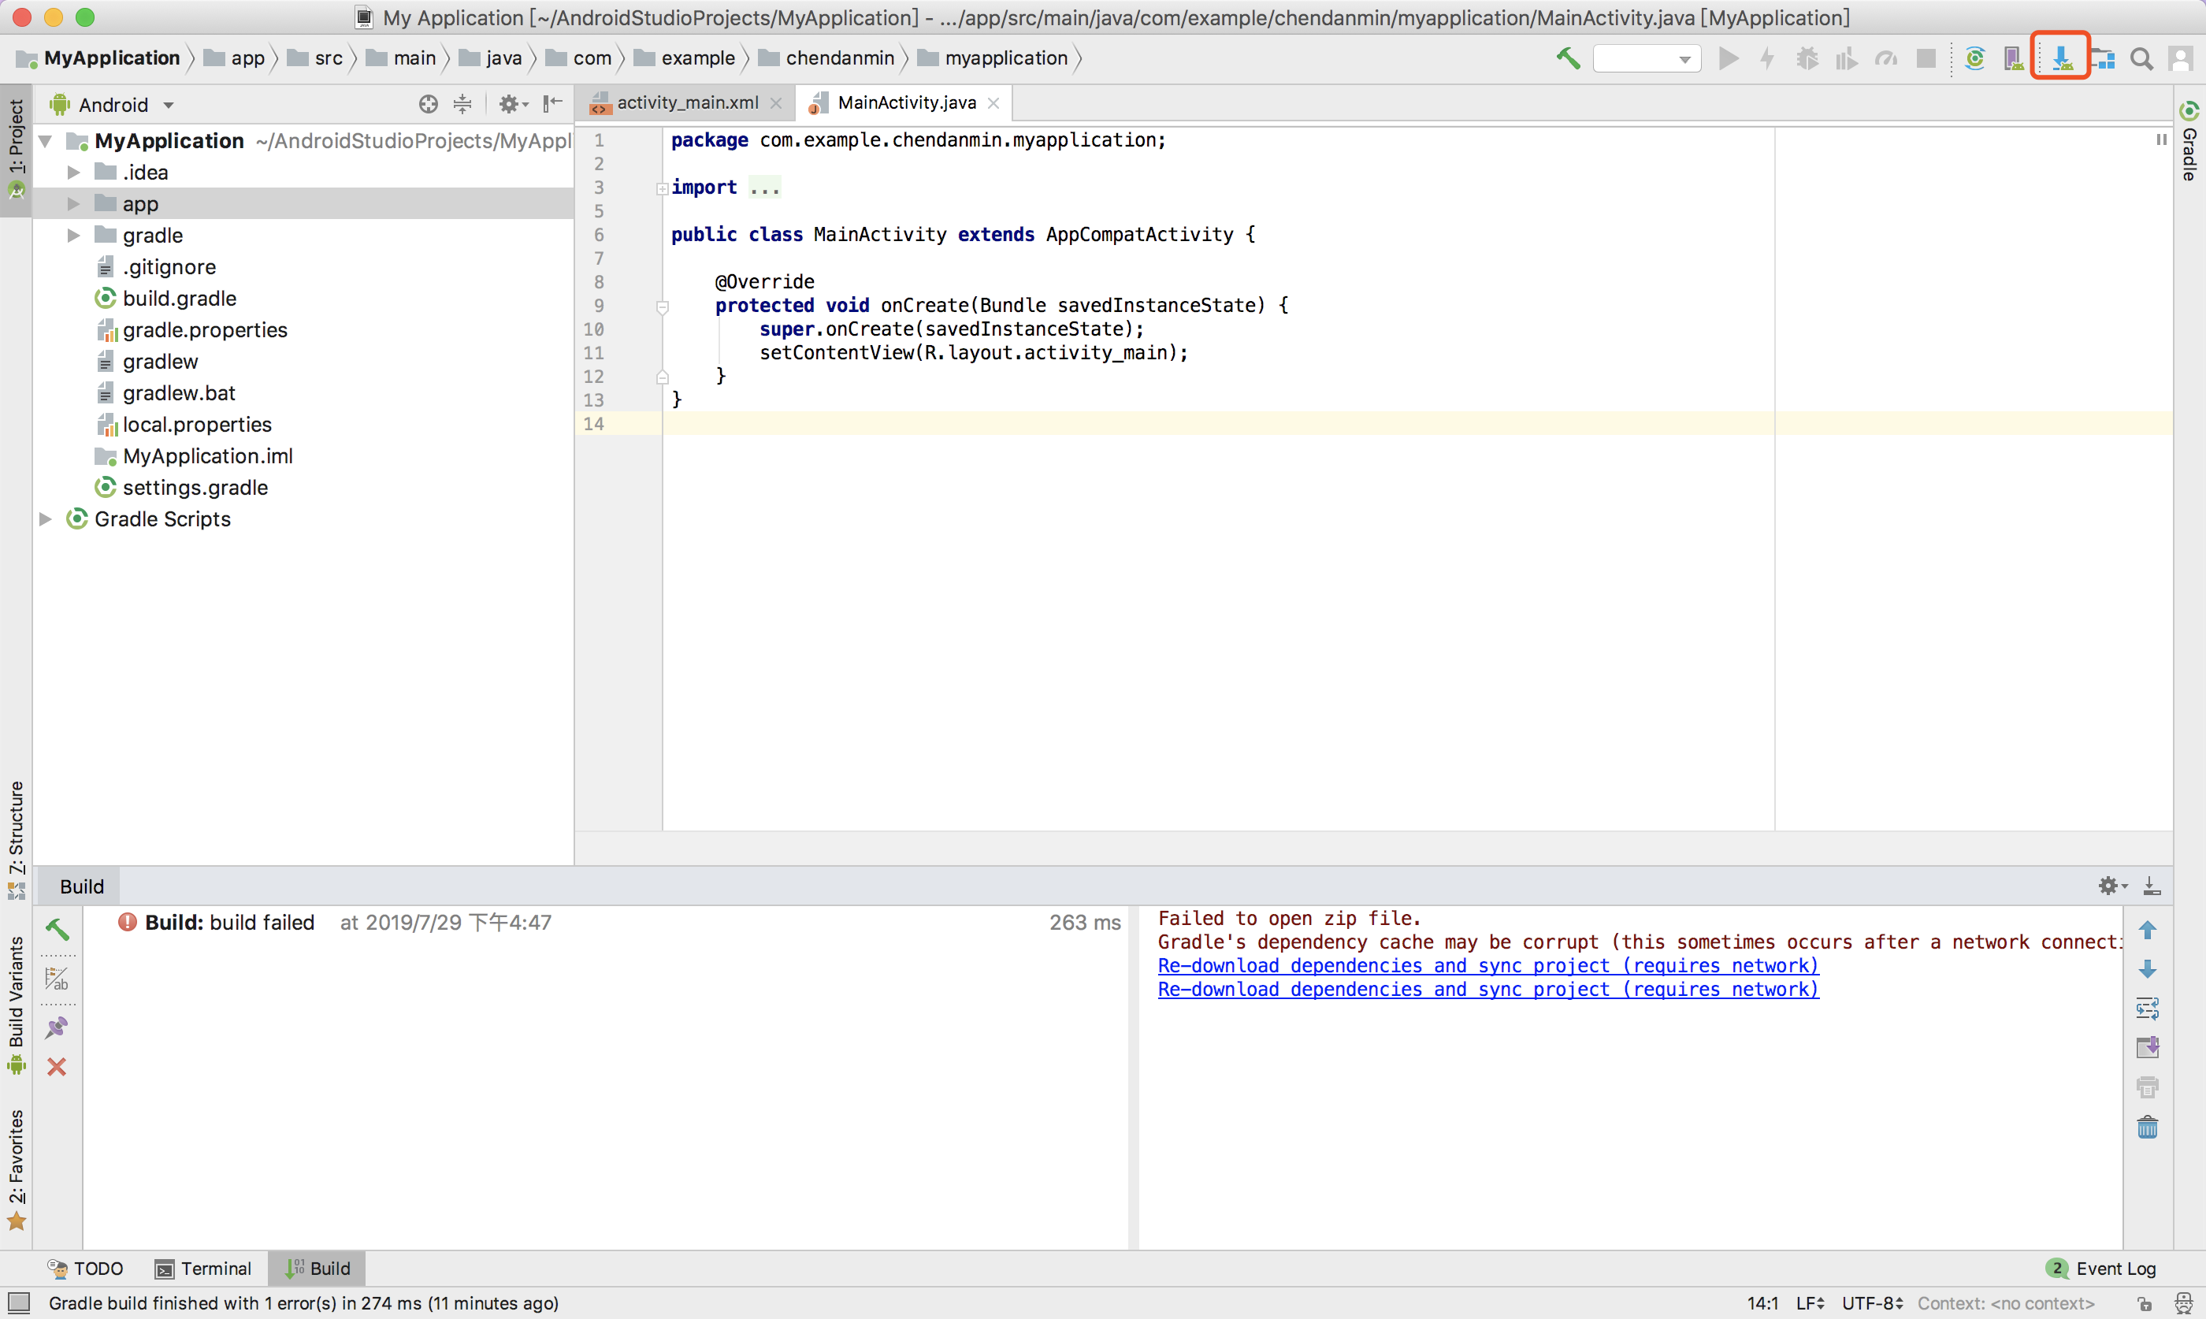Click the Debug app bug icon

pyautogui.click(x=1807, y=58)
